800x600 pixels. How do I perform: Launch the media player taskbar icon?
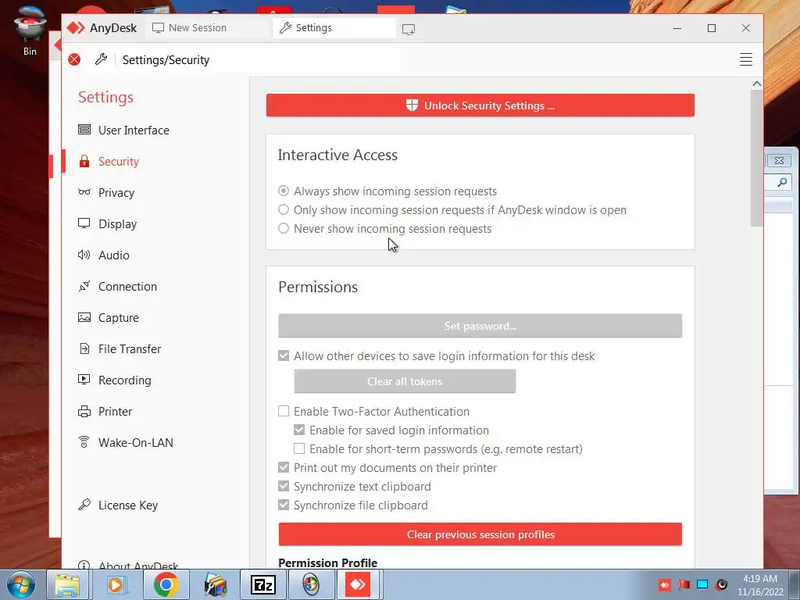tap(116, 584)
